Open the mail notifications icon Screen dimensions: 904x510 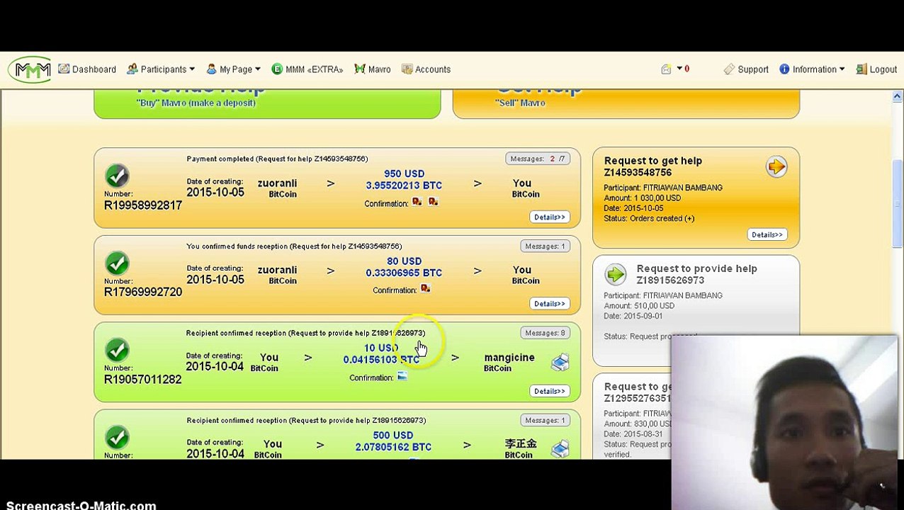point(666,69)
